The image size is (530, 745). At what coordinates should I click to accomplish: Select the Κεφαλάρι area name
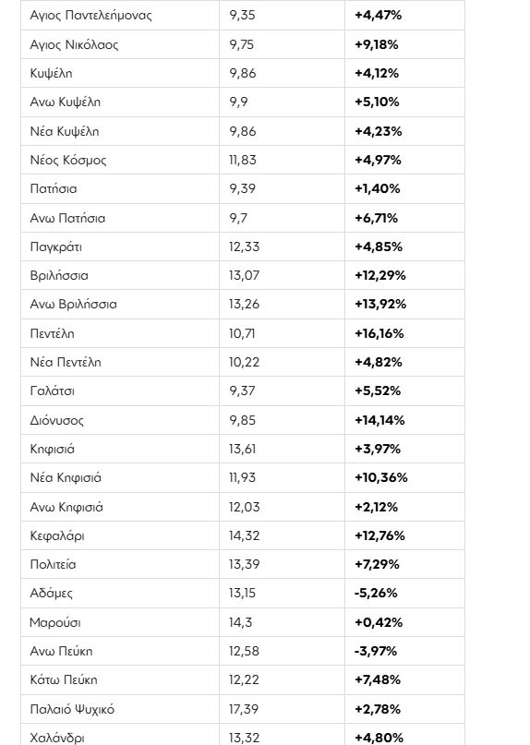[57, 536]
